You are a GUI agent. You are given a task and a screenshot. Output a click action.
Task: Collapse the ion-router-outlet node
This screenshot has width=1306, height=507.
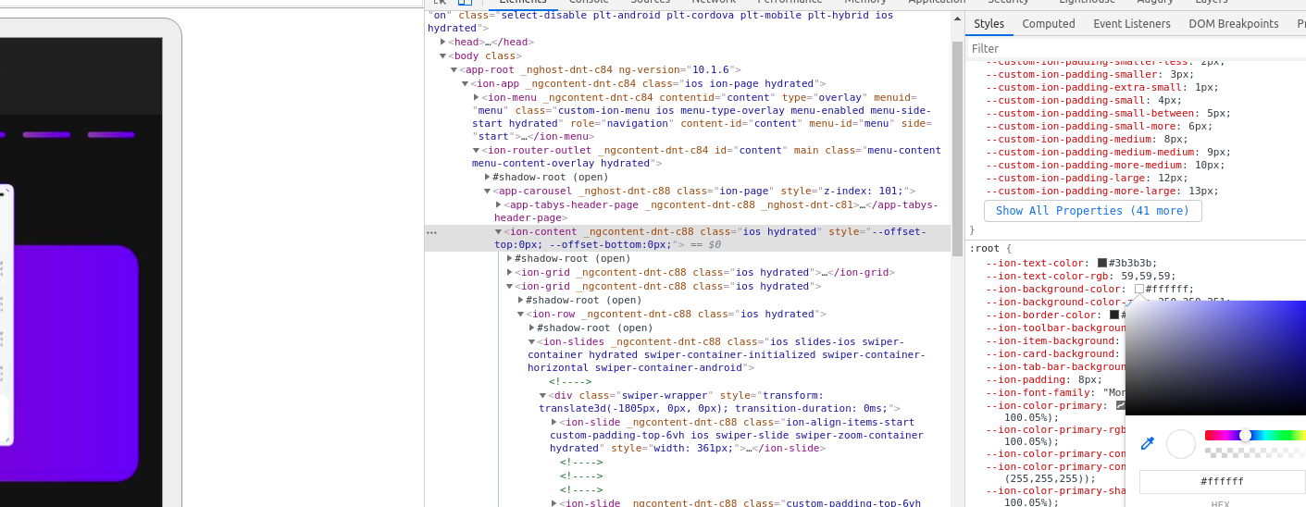coord(477,150)
